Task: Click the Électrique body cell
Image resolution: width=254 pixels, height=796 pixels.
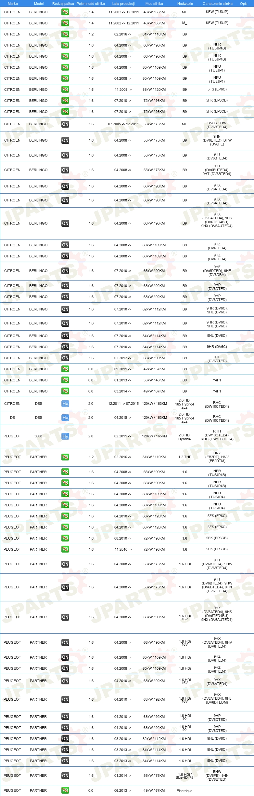Action: [x=184, y=791]
